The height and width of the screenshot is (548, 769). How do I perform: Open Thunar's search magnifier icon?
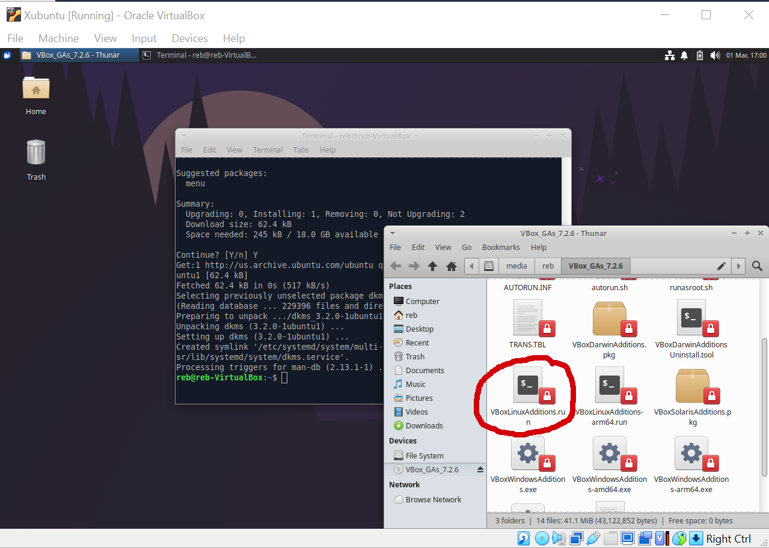757,266
